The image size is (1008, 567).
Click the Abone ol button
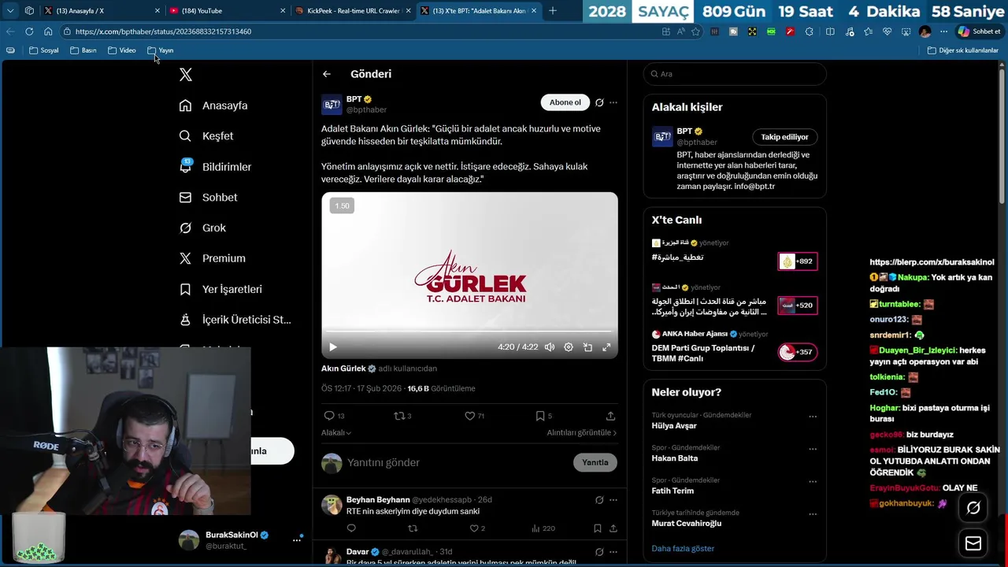565,102
